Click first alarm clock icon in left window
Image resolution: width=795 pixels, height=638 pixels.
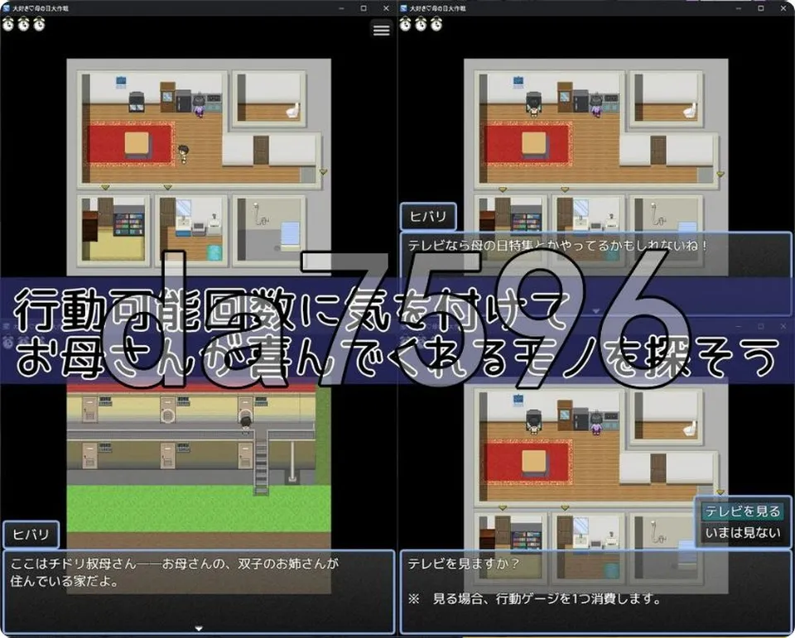[x=8, y=24]
